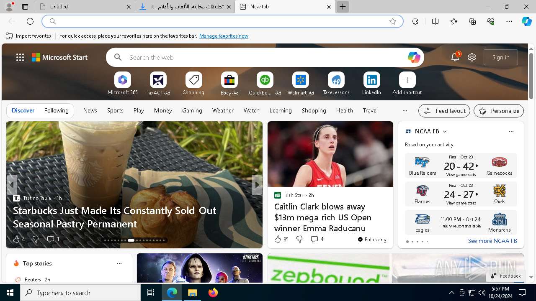Open the NCAA FB card options menu
This screenshot has width=536, height=301.
coord(511,131)
